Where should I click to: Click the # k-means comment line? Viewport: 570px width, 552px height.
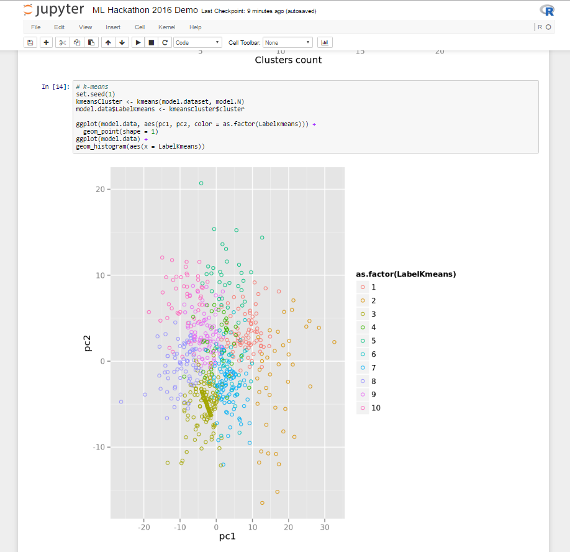[x=92, y=86]
